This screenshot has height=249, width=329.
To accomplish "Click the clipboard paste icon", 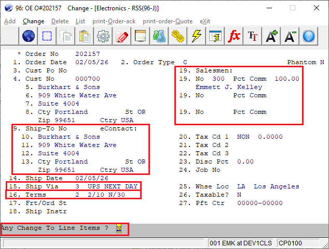I will 85,36.
